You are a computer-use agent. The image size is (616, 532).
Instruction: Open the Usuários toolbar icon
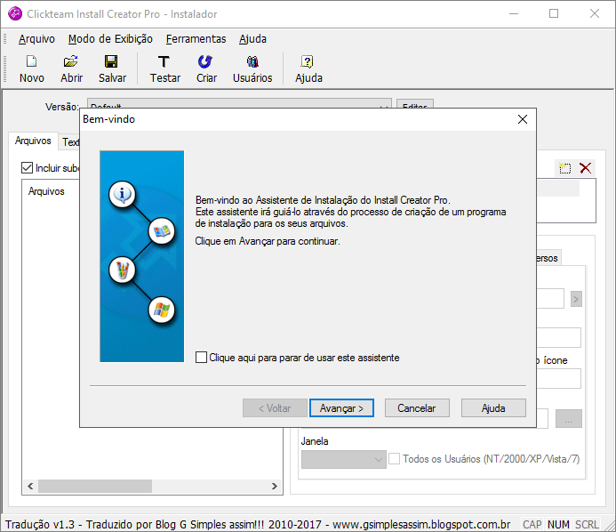pyautogui.click(x=252, y=69)
